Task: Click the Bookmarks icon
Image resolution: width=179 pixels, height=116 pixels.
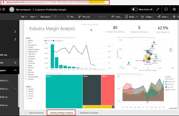Action: point(127,17)
